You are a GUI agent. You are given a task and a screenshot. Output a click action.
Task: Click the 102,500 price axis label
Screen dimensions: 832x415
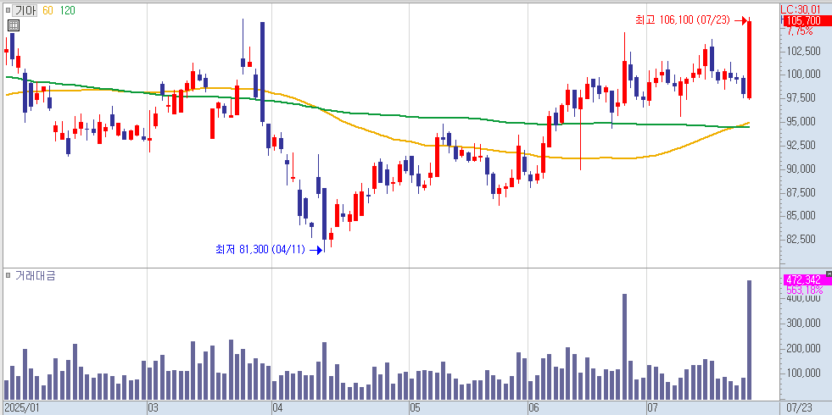pos(803,51)
